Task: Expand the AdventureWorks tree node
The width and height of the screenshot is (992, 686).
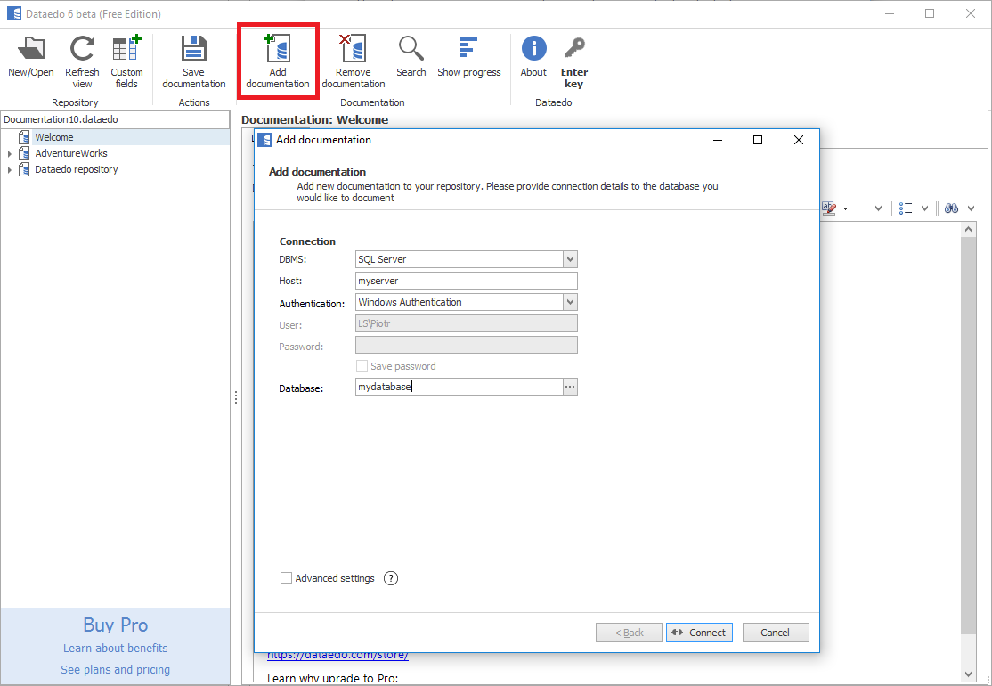Action: click(10, 154)
